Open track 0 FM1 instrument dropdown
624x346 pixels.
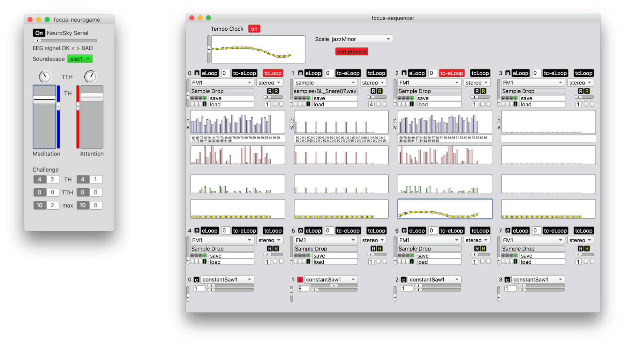click(222, 83)
